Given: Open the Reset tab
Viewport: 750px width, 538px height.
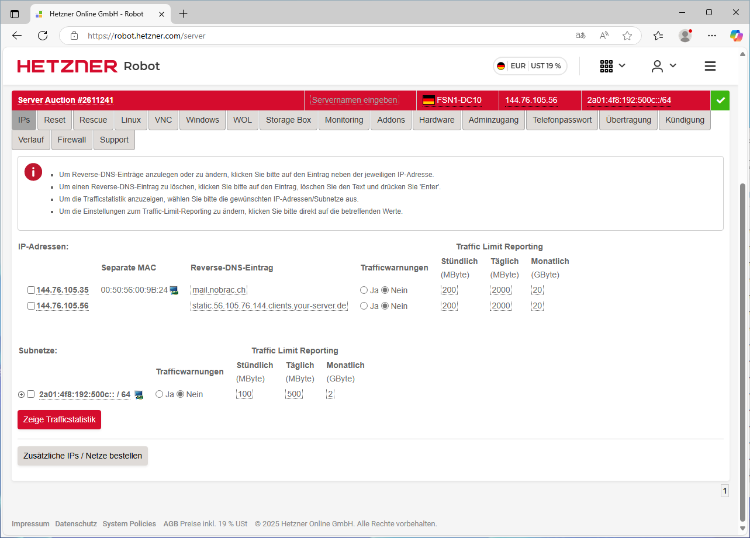Looking at the screenshot, I should click(x=55, y=120).
